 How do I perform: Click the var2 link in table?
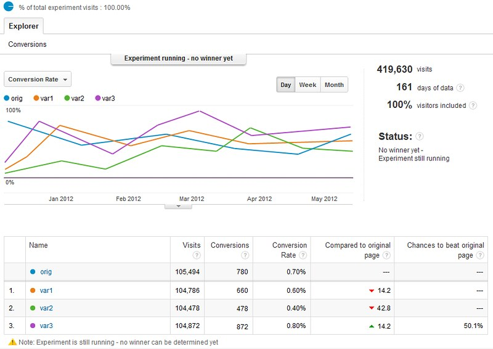coord(47,308)
